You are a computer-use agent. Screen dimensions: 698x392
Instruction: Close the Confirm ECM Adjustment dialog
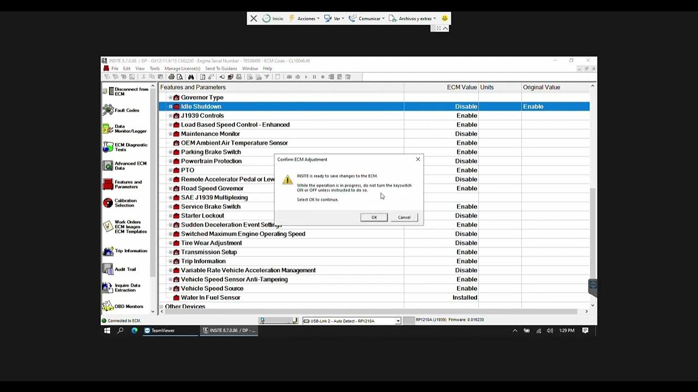(418, 160)
